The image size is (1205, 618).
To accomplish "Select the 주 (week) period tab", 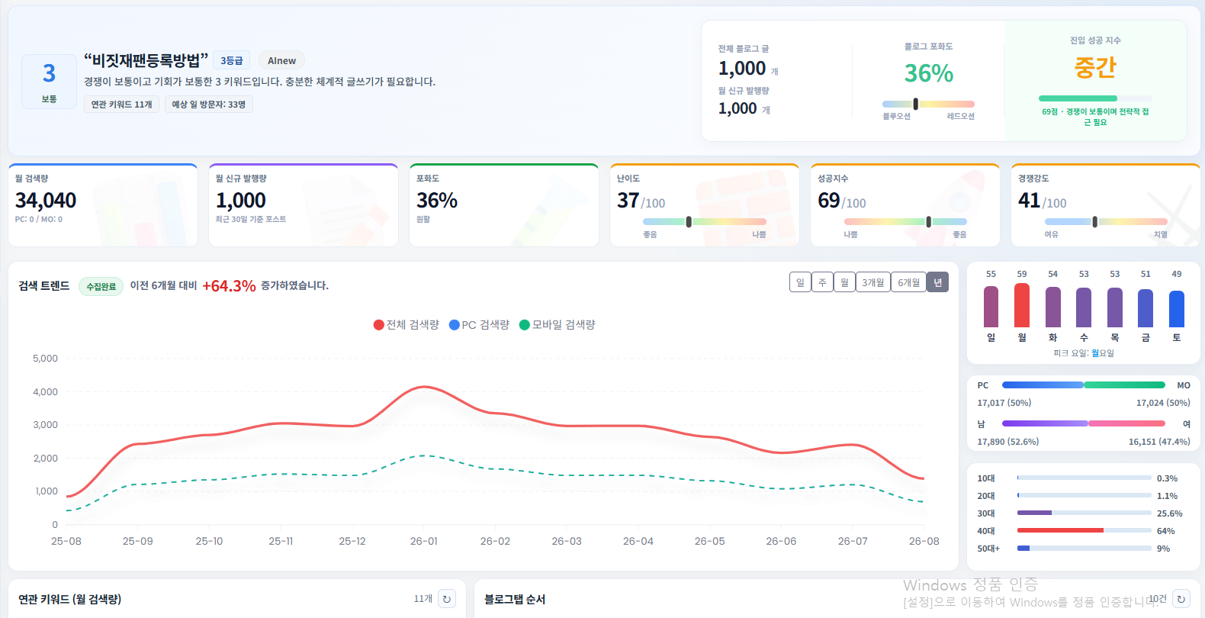I will 822,282.
